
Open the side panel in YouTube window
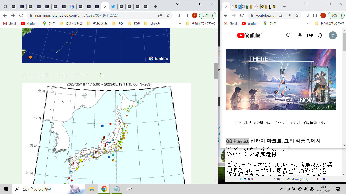(x=315, y=15)
